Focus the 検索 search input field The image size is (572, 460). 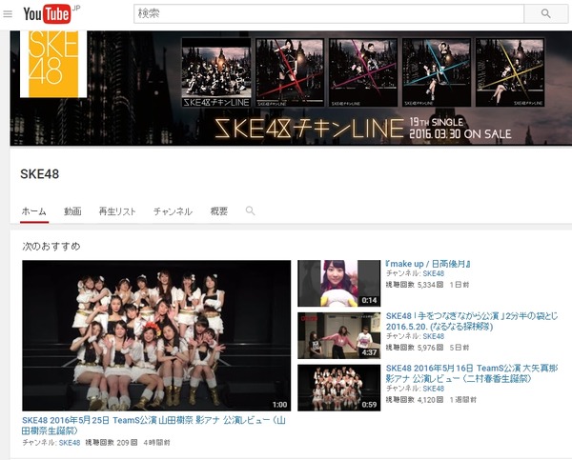329,14
